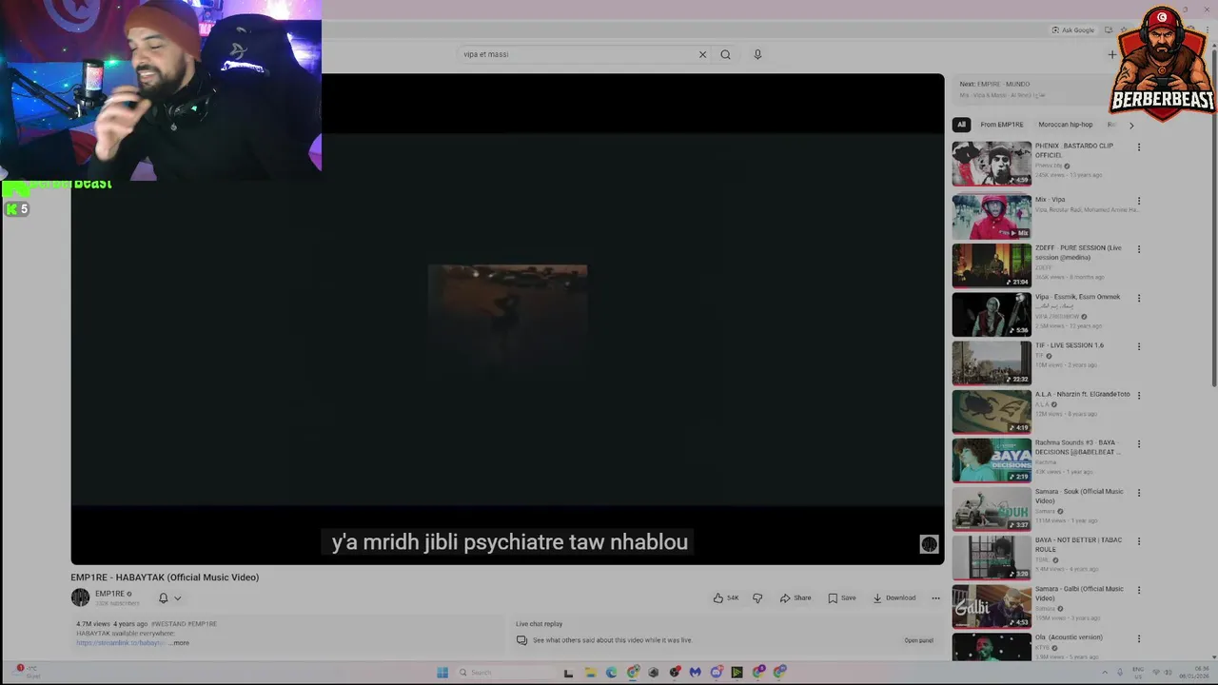Image resolution: width=1218 pixels, height=685 pixels.
Task: Expand description with ...more
Action: pyautogui.click(x=179, y=643)
